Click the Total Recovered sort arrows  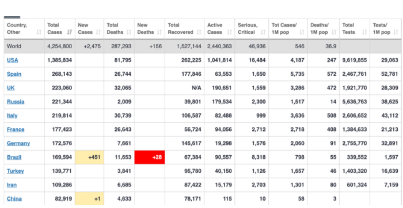[199, 32]
